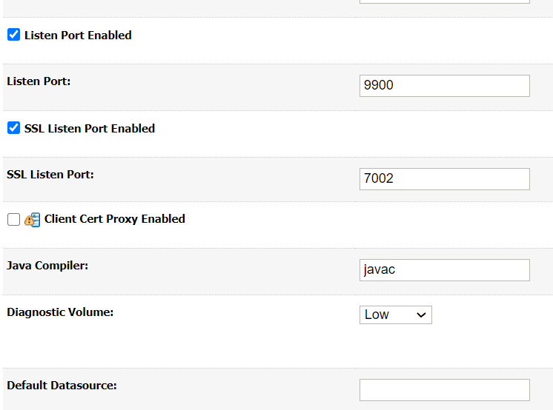Viewport: 553px width, 410px height.
Task: Click the SSL Listen Port: label
Action: (50, 175)
